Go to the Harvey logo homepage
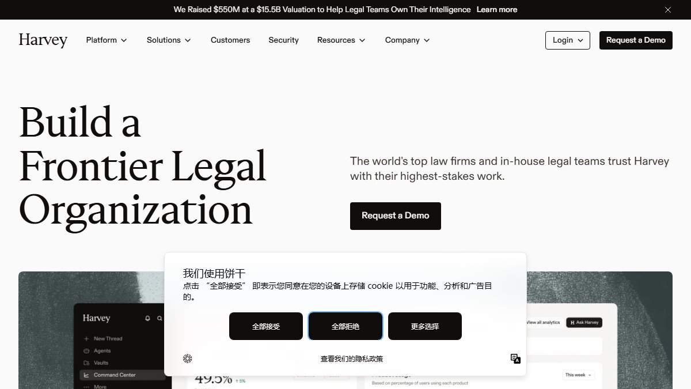The width and height of the screenshot is (691, 389). 43,40
